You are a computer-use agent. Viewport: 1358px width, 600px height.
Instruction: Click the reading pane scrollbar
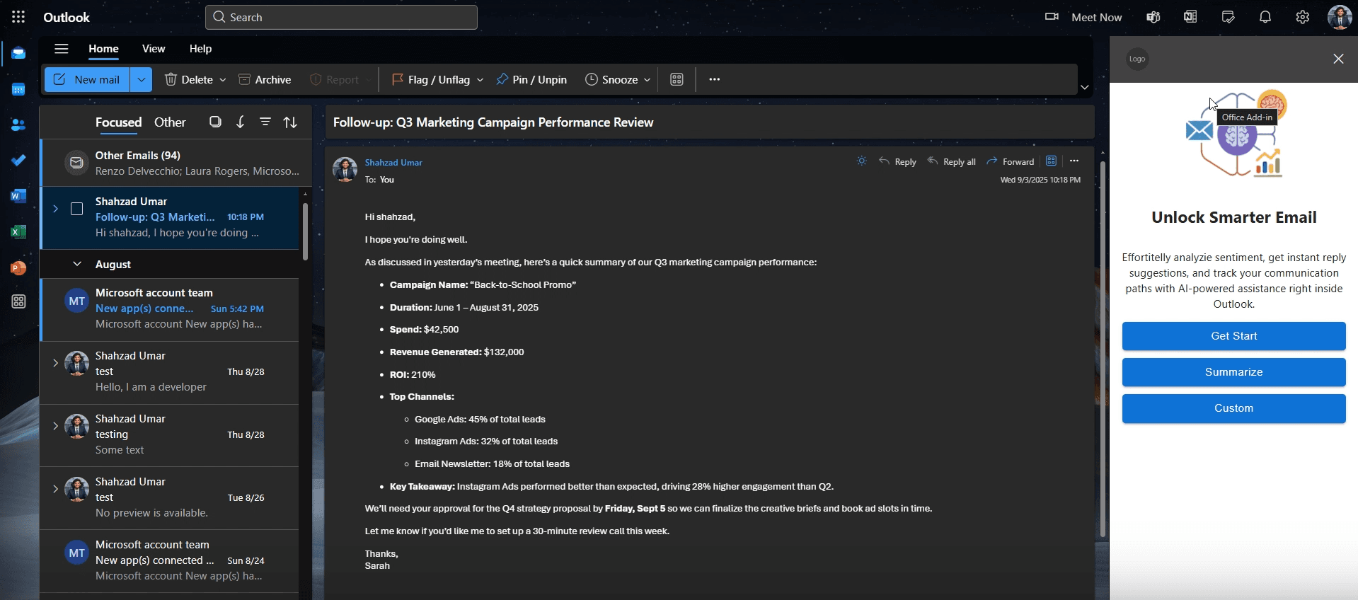(x=1103, y=350)
